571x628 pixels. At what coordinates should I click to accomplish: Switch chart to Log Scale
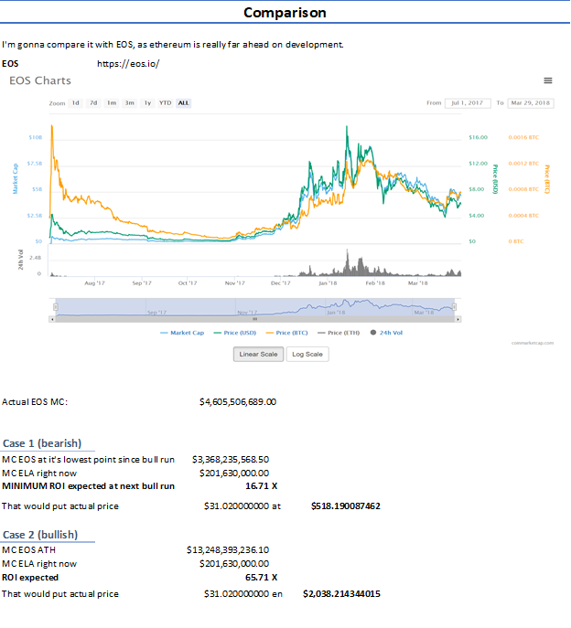point(307,354)
